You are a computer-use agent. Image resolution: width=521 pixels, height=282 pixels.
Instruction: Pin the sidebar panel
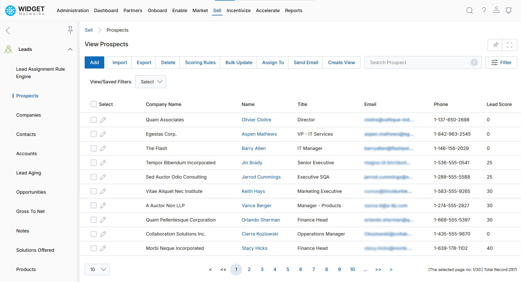(x=70, y=30)
